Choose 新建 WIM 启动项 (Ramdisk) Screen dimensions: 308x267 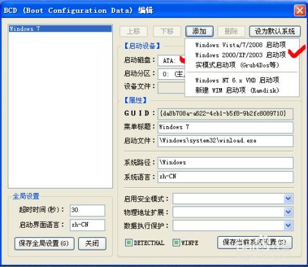pyautogui.click(x=237, y=90)
